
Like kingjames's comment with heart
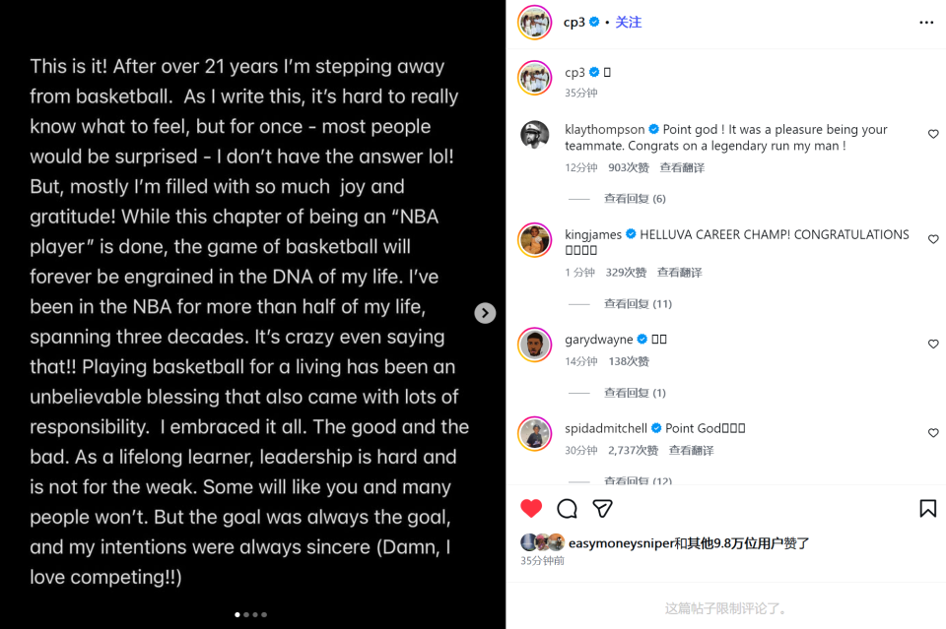933,239
